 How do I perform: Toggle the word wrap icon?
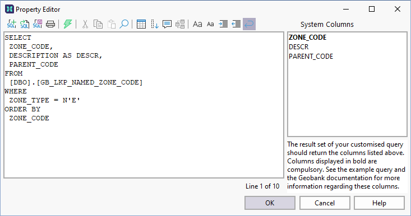(x=250, y=24)
